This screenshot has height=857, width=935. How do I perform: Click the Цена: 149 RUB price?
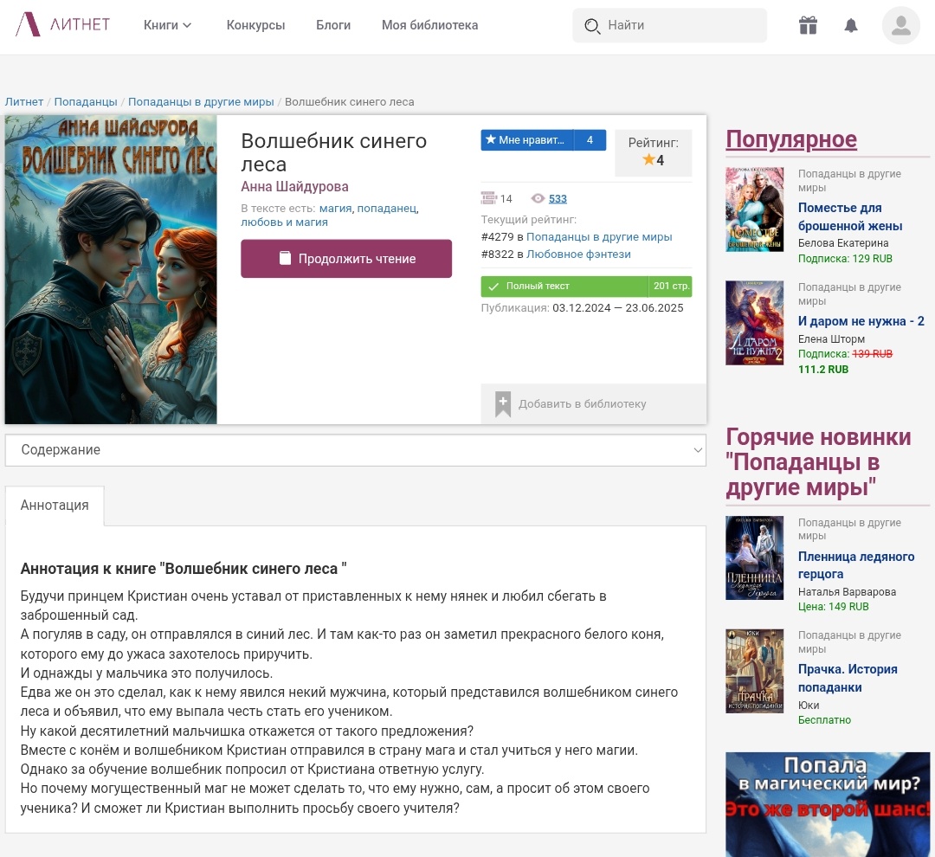tap(834, 607)
